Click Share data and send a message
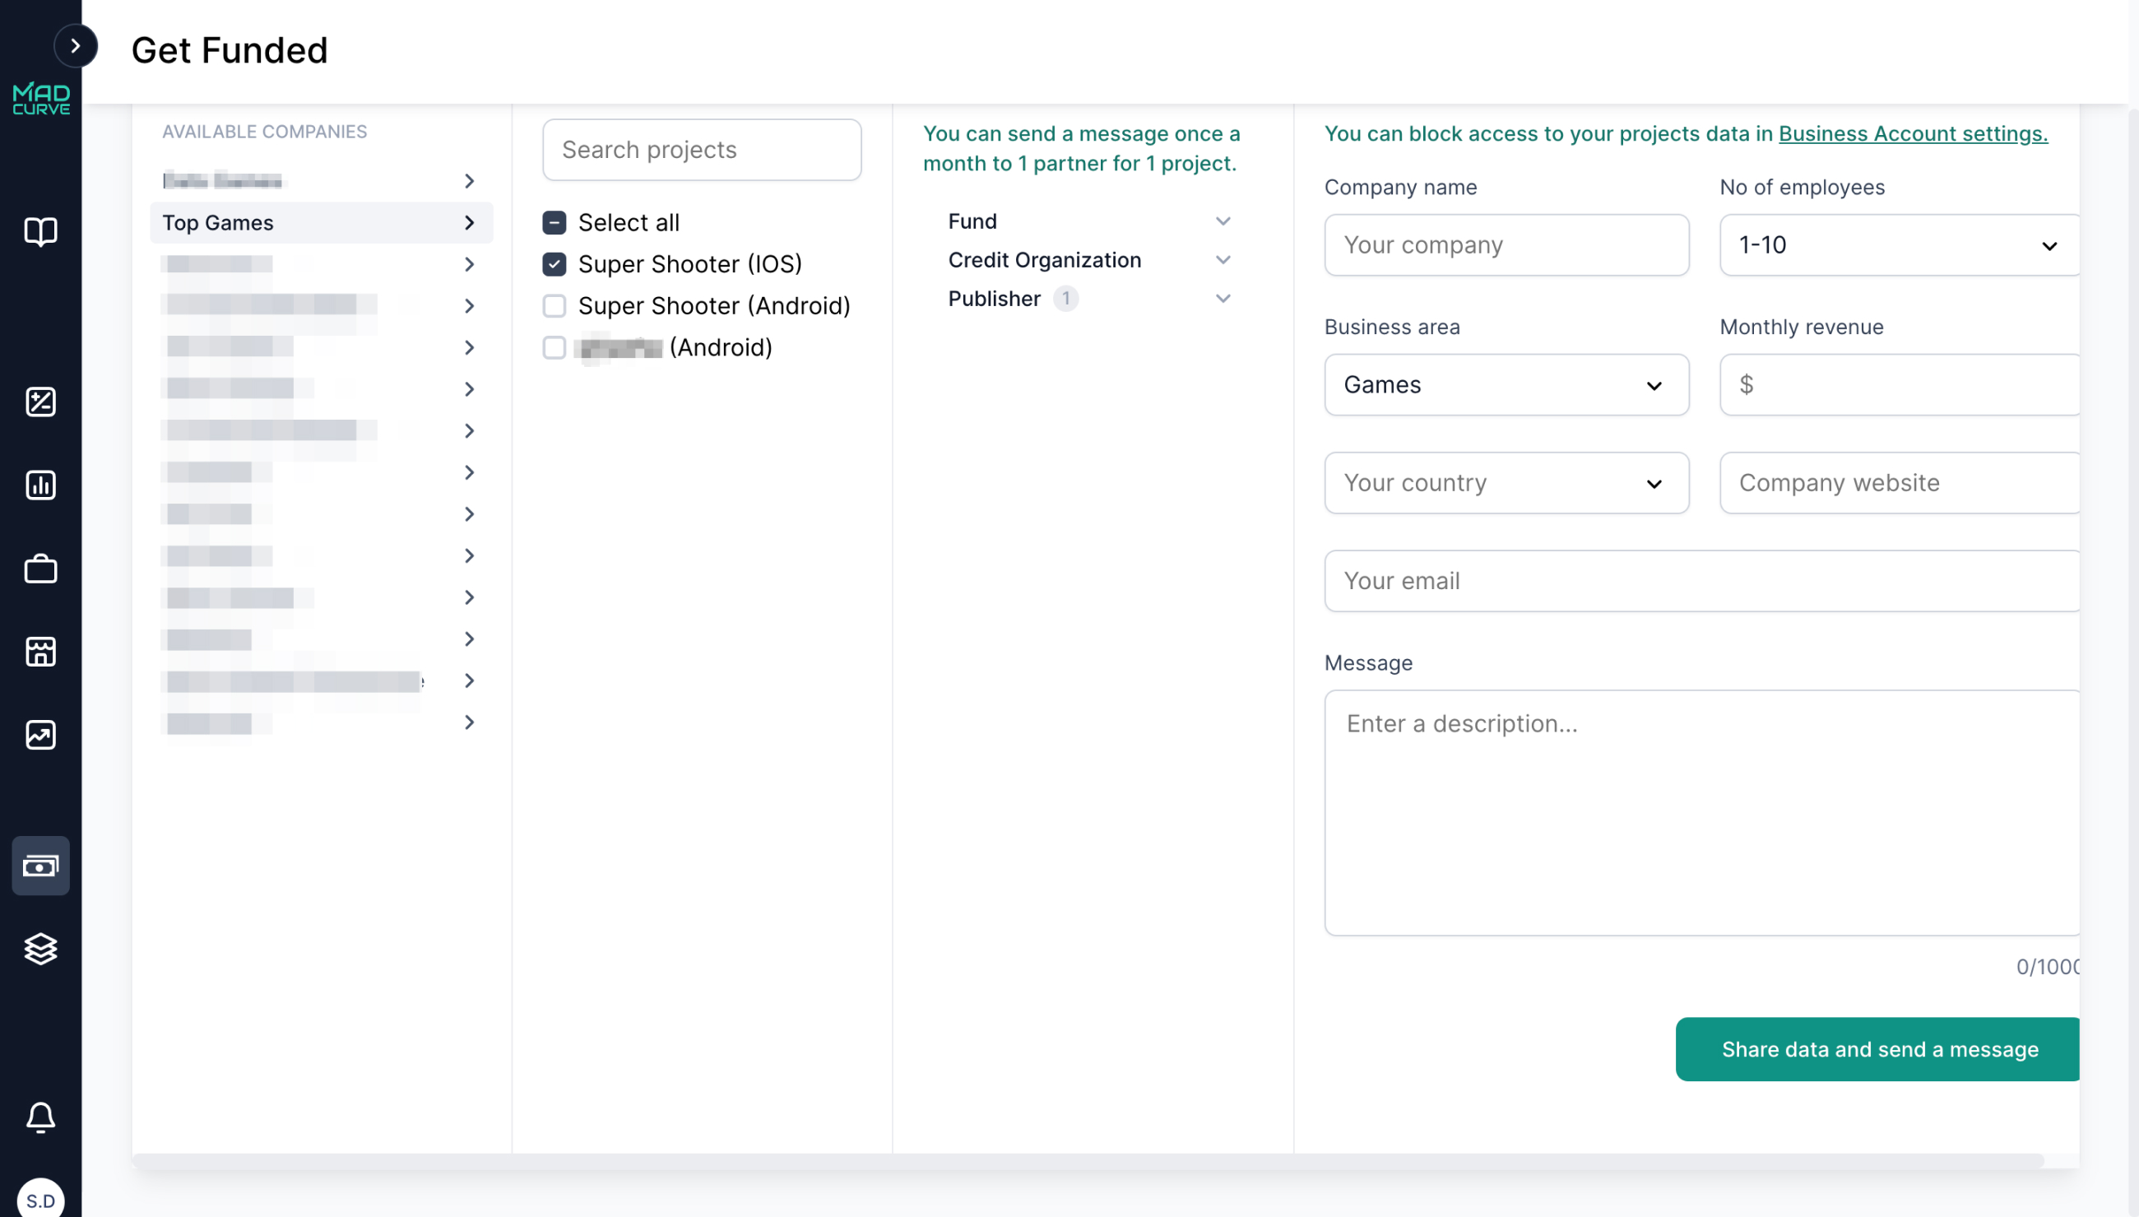 tap(1877, 1049)
